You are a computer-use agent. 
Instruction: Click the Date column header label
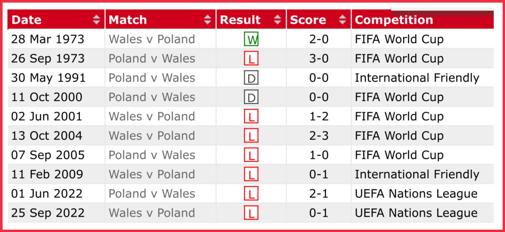click(x=26, y=20)
